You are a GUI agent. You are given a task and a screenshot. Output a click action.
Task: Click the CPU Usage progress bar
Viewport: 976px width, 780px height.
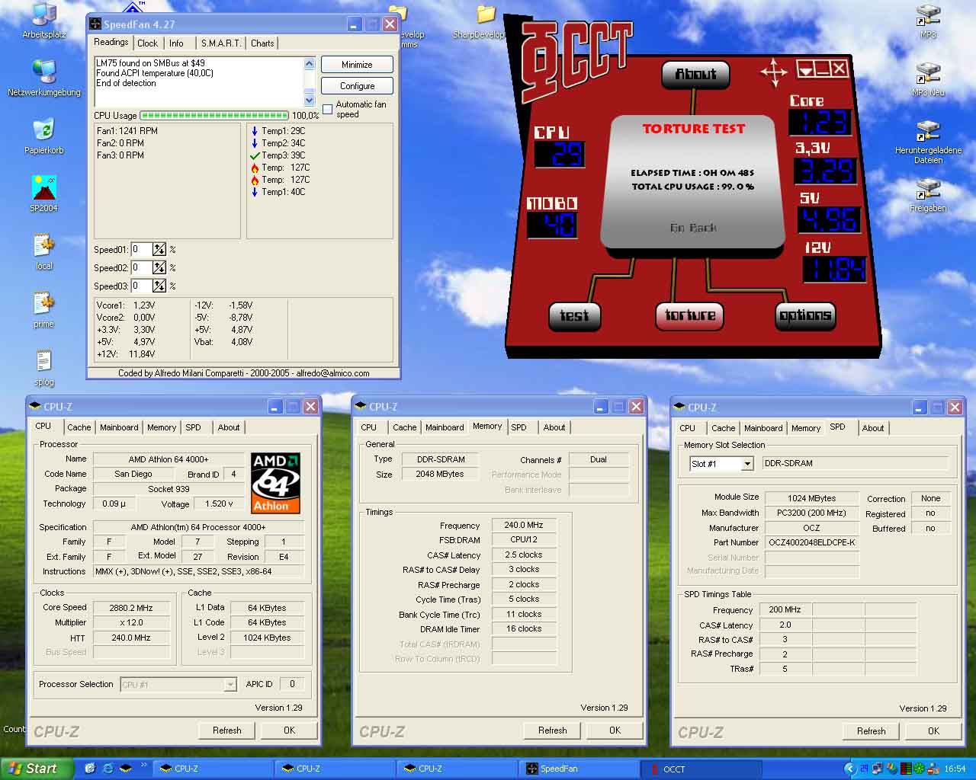point(213,116)
